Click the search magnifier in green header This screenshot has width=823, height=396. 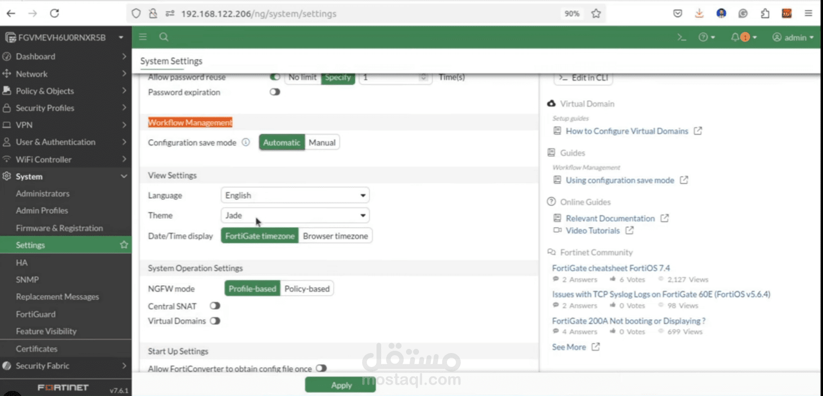click(x=163, y=37)
